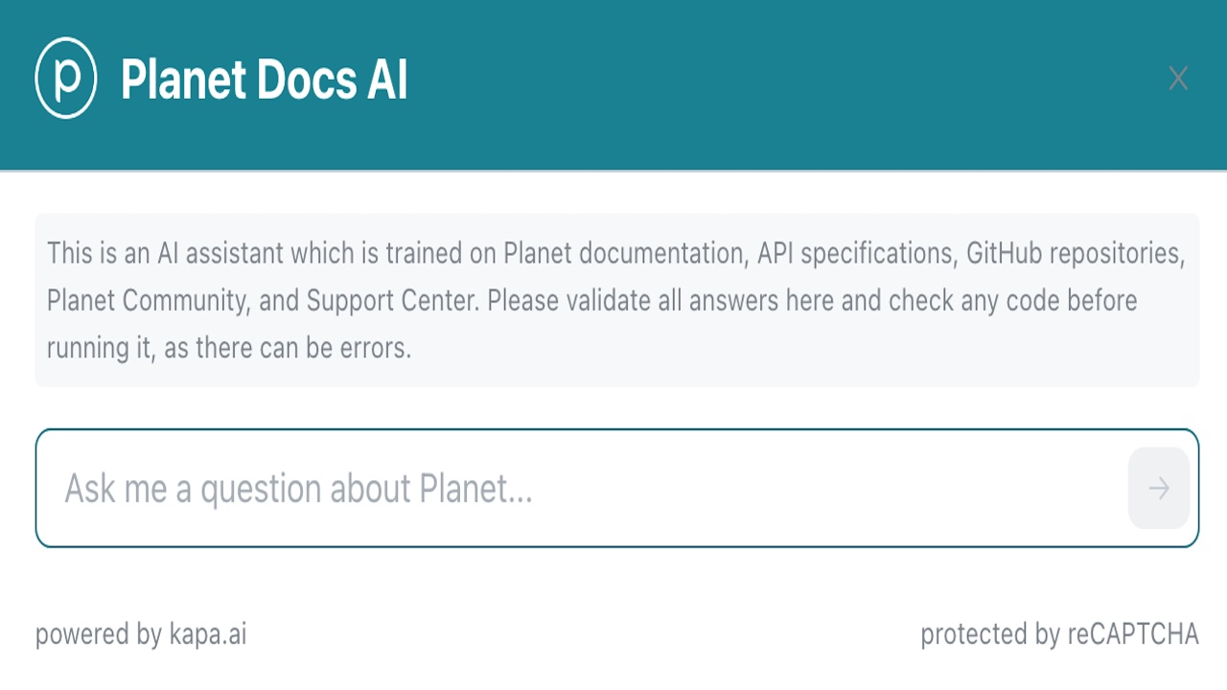The height and width of the screenshot is (690, 1227).
Task: Click 'Planet Community' in the disclaimer
Action: coord(149,301)
